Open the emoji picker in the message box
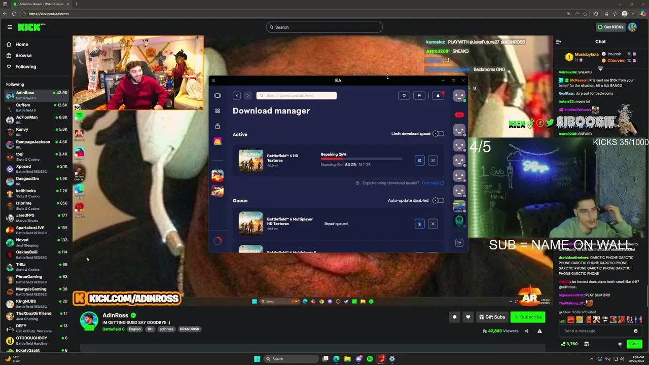This screenshot has width=649, height=365. tap(635, 331)
